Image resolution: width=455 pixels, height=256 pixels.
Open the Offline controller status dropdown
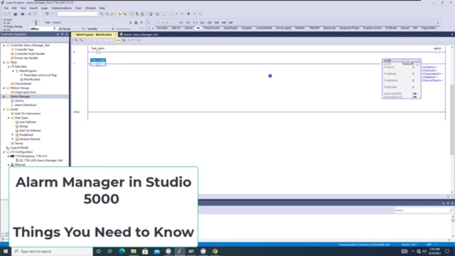point(55,28)
